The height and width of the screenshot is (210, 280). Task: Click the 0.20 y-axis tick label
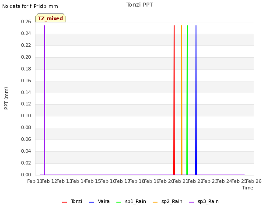point(26,57)
